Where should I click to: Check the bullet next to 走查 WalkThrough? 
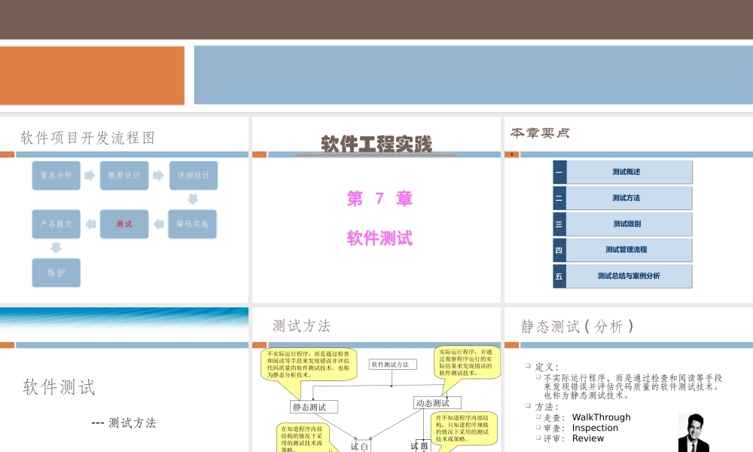(537, 417)
